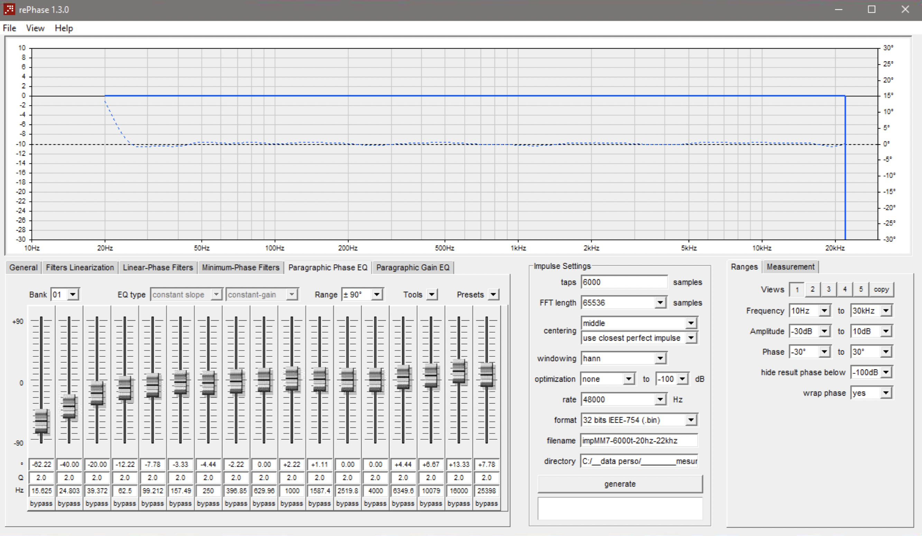Open the View menu
The height and width of the screenshot is (536, 922).
pos(35,28)
